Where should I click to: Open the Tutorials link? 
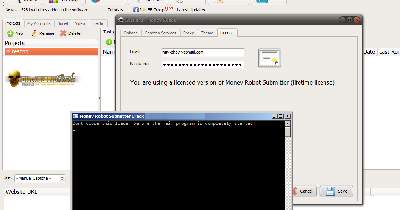pyautogui.click(x=115, y=10)
